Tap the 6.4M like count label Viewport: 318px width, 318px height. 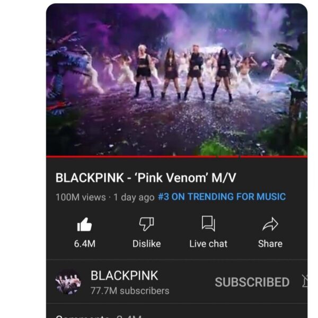[x=85, y=244]
